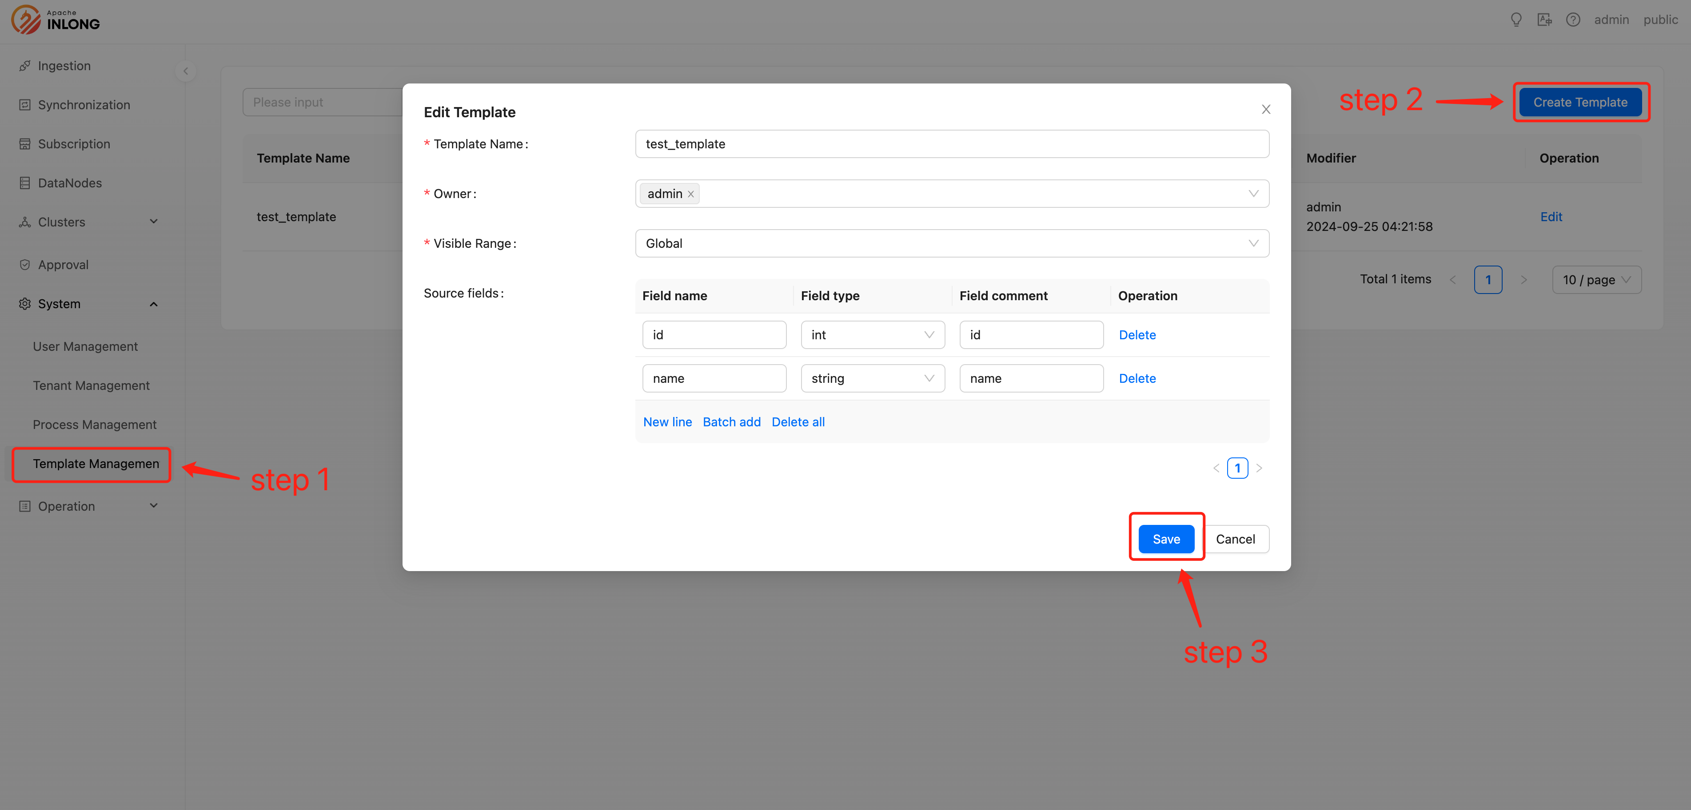Click the Synchronization arrows icon
This screenshot has width=1691, height=810.
click(x=24, y=104)
